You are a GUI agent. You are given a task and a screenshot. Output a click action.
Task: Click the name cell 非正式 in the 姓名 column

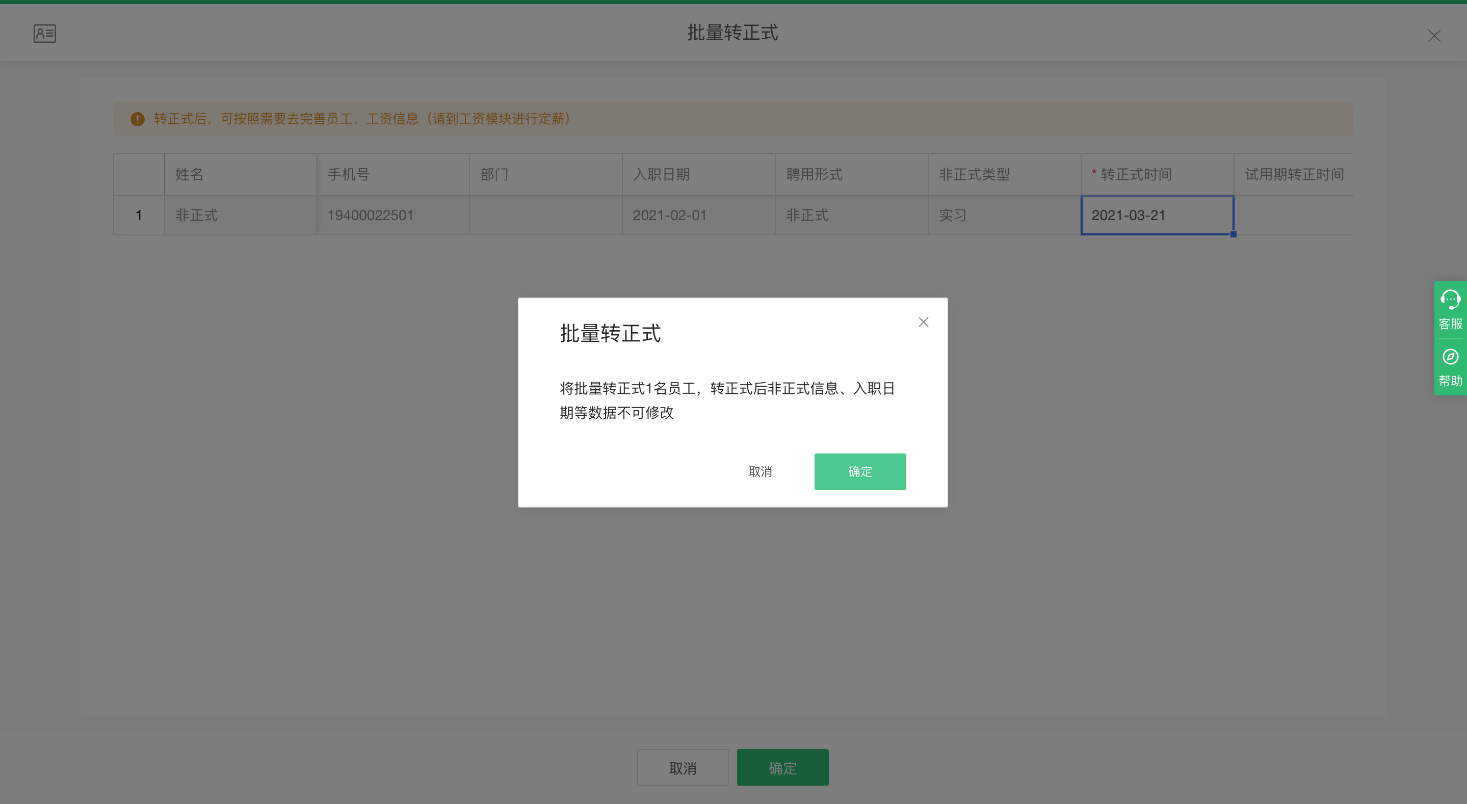pyautogui.click(x=240, y=215)
